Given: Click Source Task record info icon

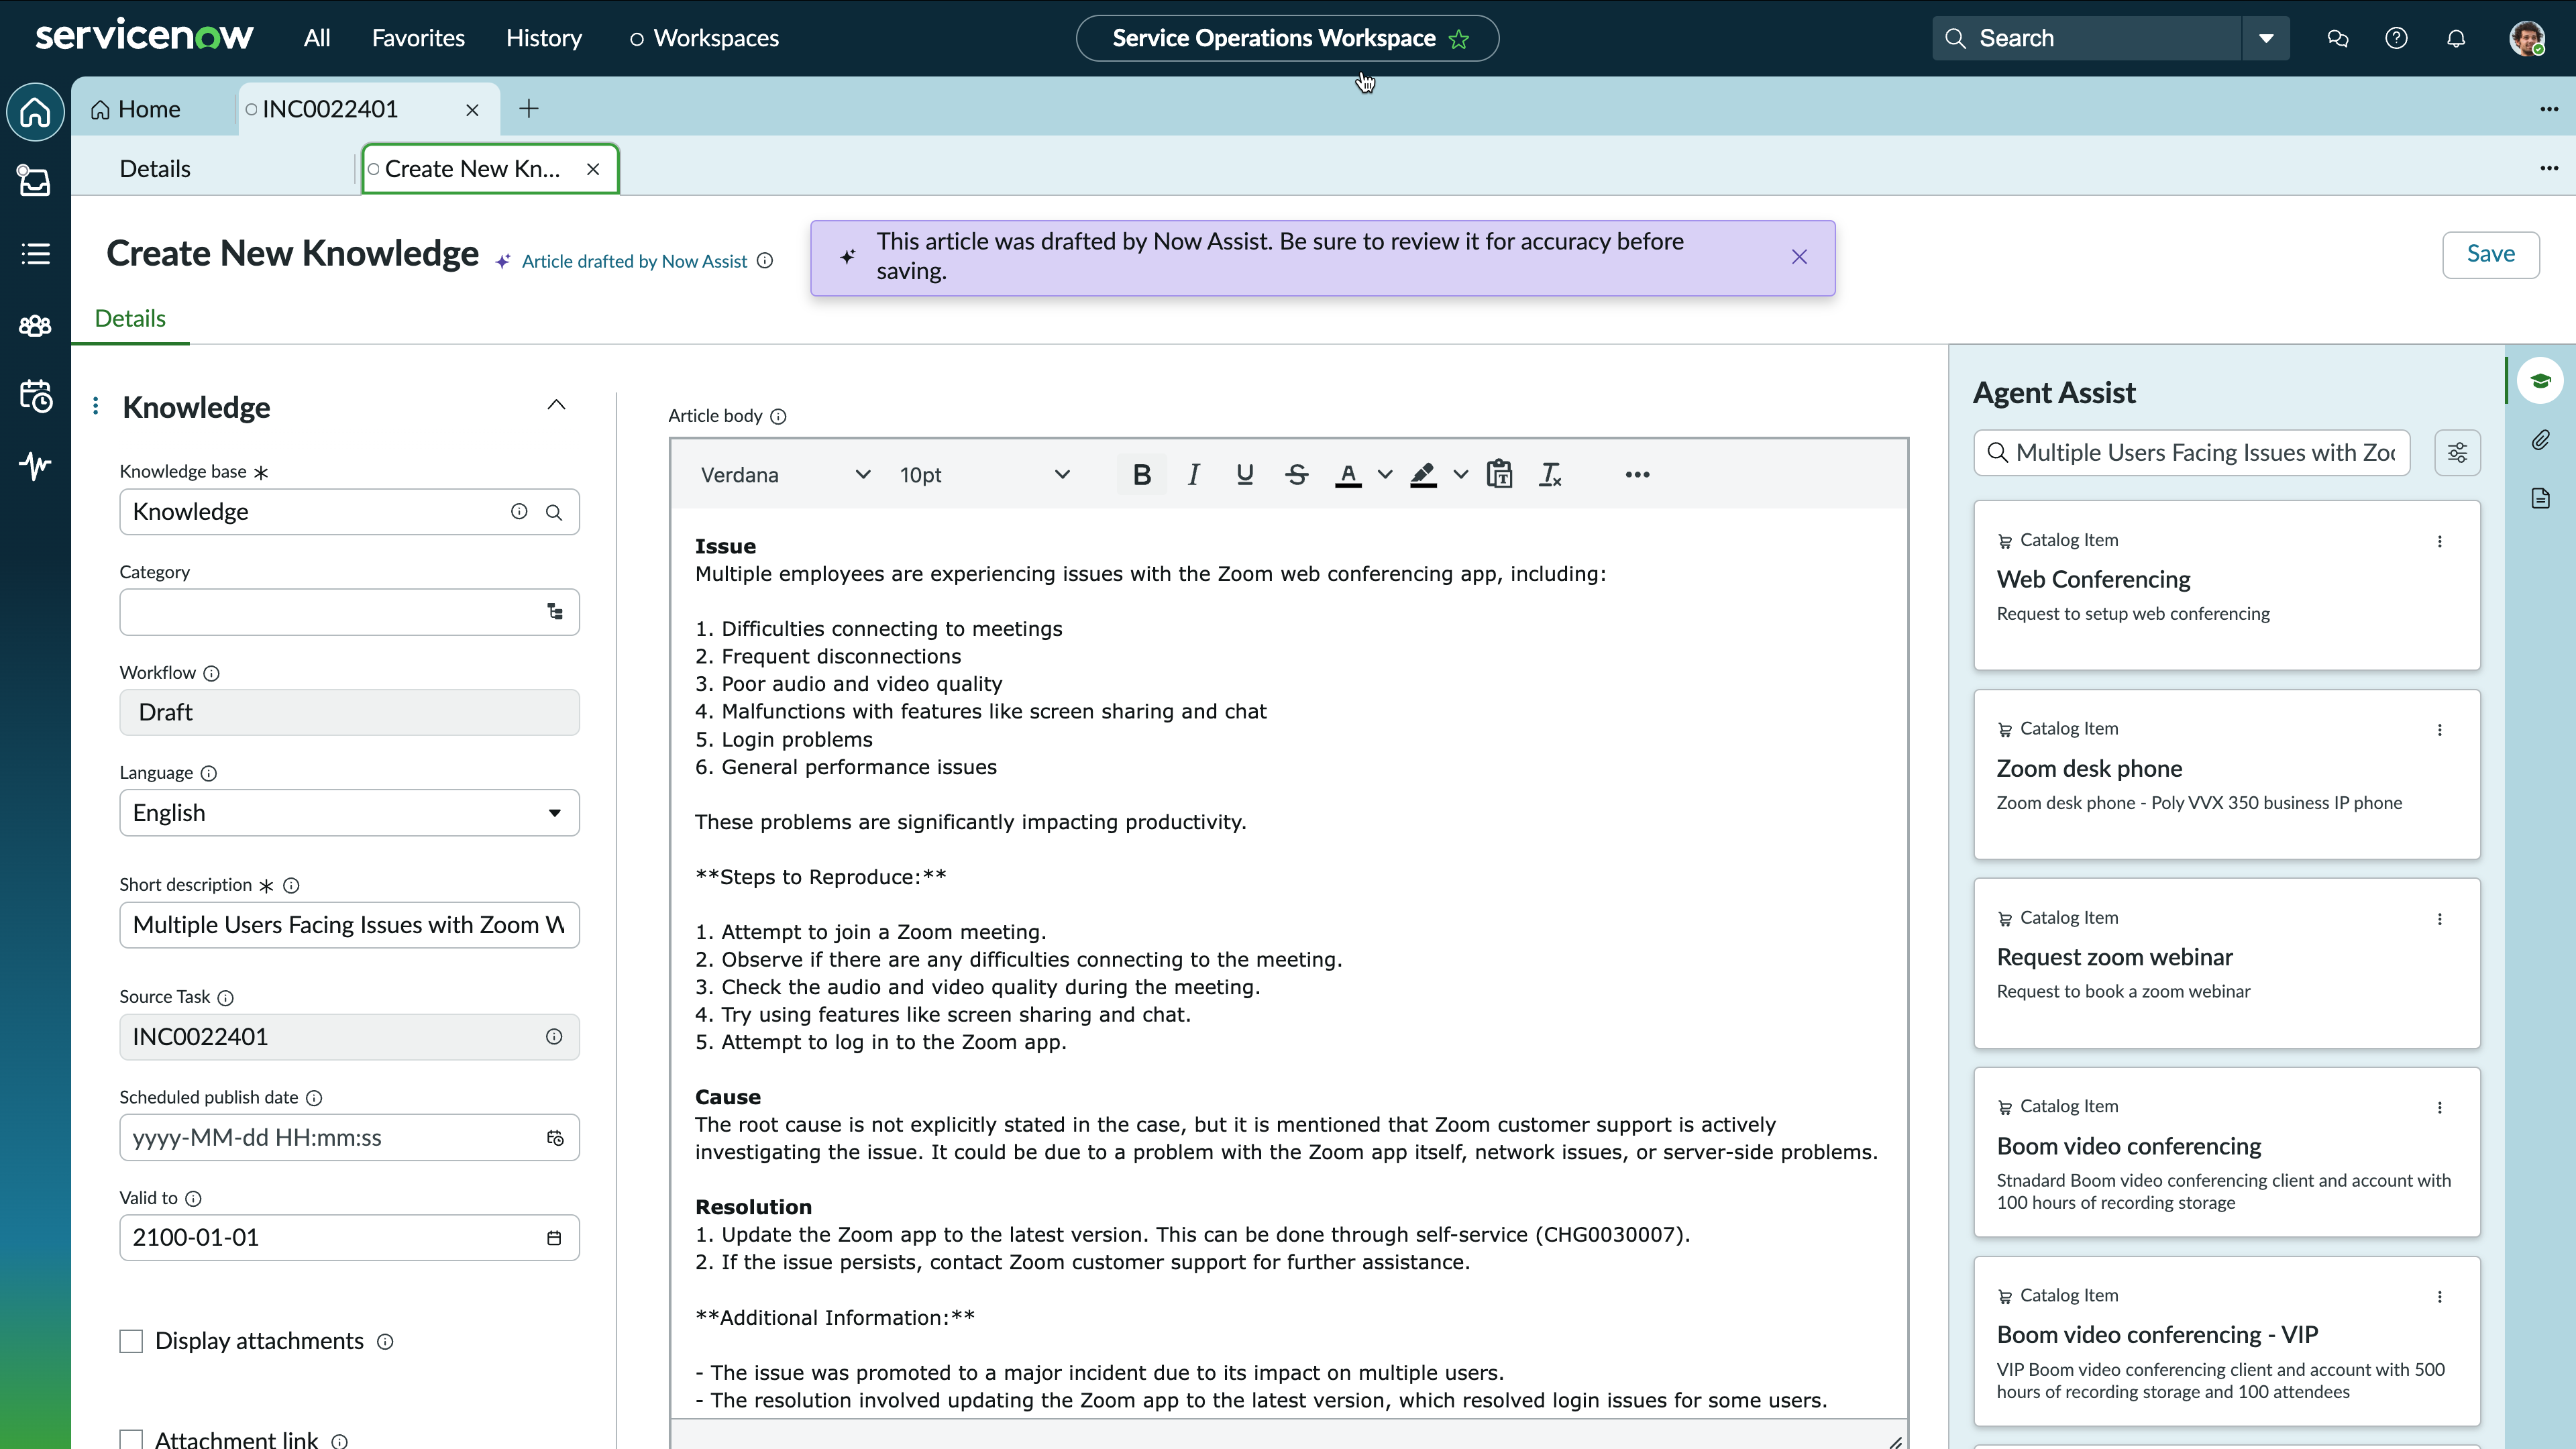Looking at the screenshot, I should click(x=554, y=1037).
